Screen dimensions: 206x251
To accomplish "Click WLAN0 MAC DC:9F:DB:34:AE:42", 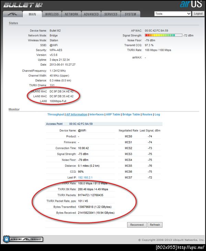I will 61,91.
